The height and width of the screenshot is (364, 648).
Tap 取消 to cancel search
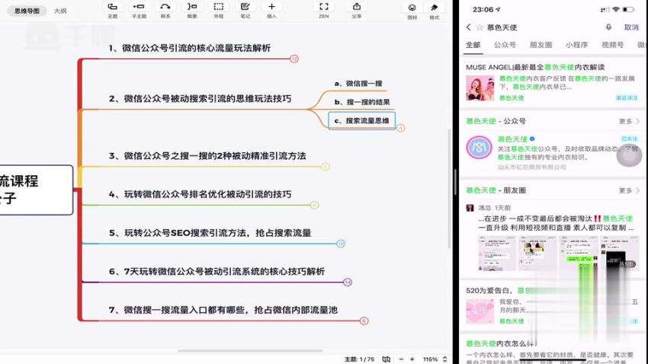pyautogui.click(x=631, y=27)
